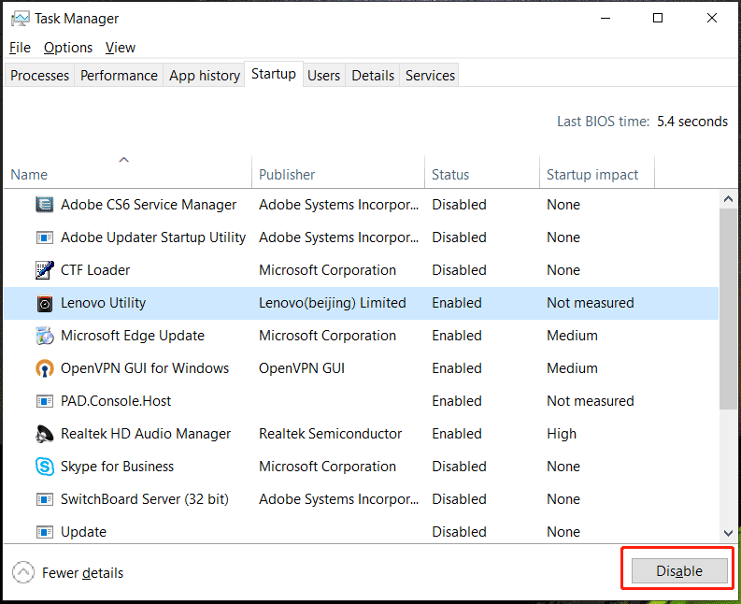This screenshot has height=604, width=741.
Task: Select the Adobe CS6 Service Manager row name
Action: pos(149,205)
